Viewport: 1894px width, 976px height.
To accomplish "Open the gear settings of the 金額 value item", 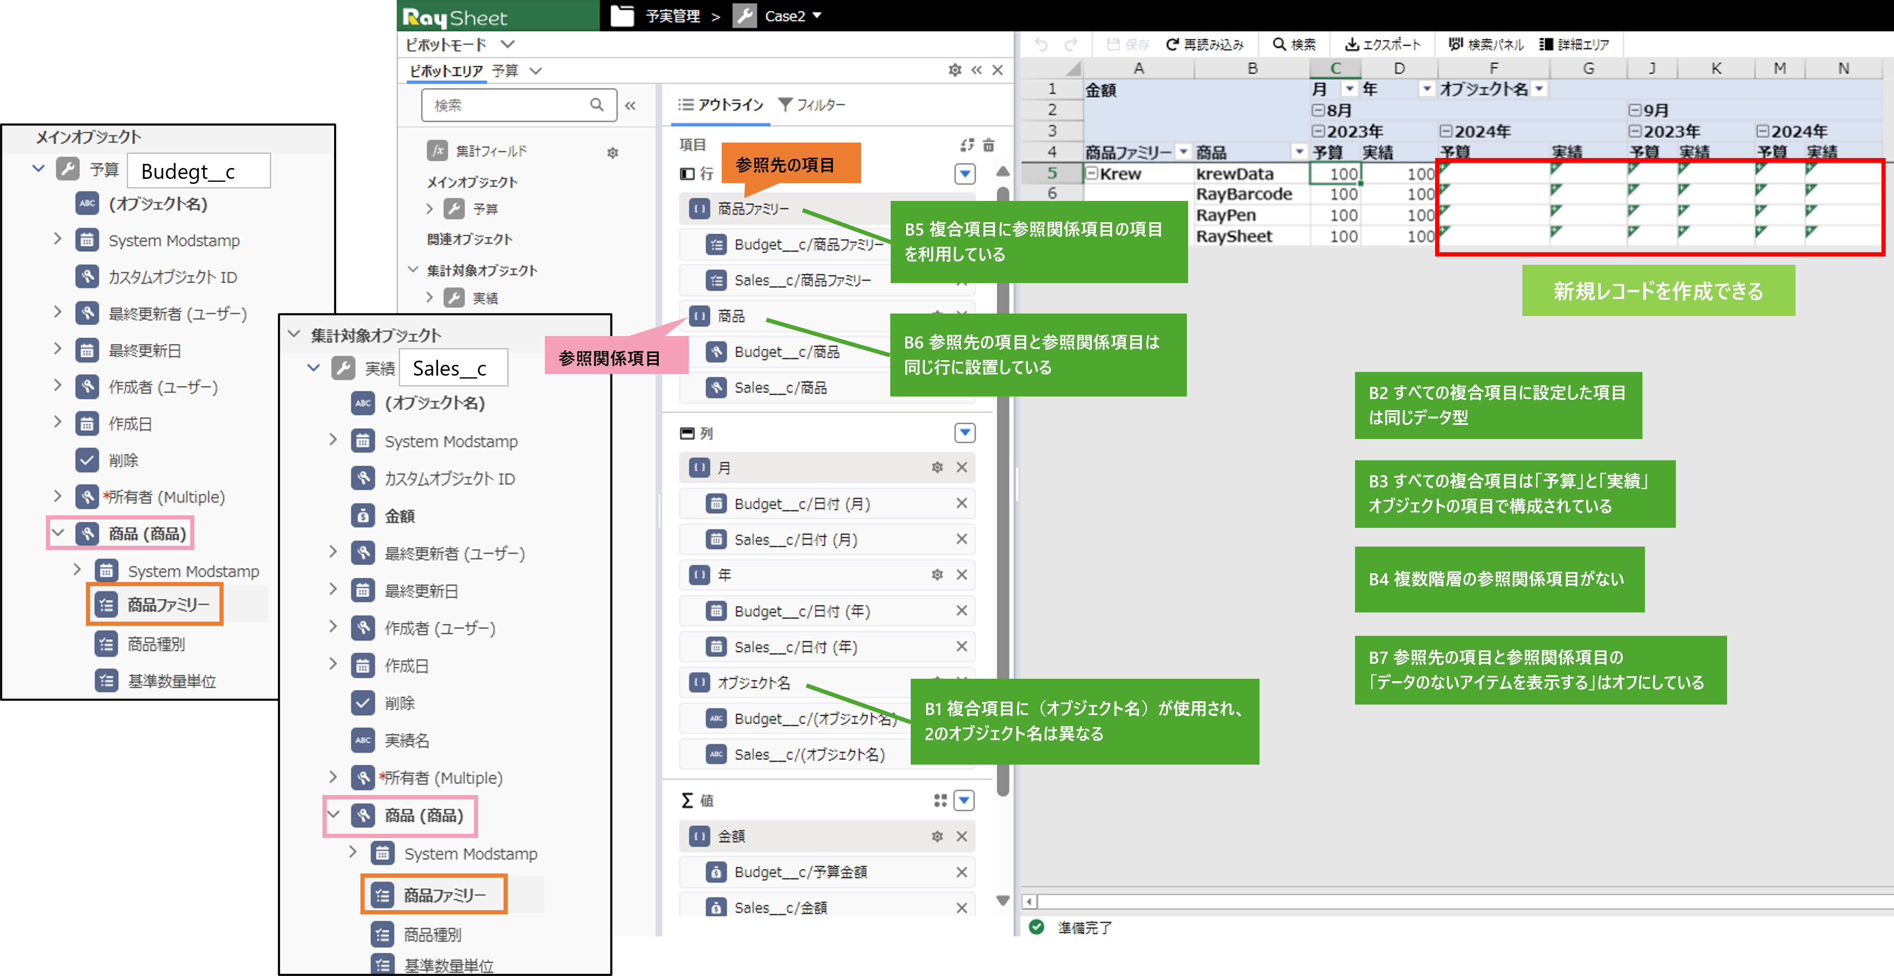I will point(937,836).
